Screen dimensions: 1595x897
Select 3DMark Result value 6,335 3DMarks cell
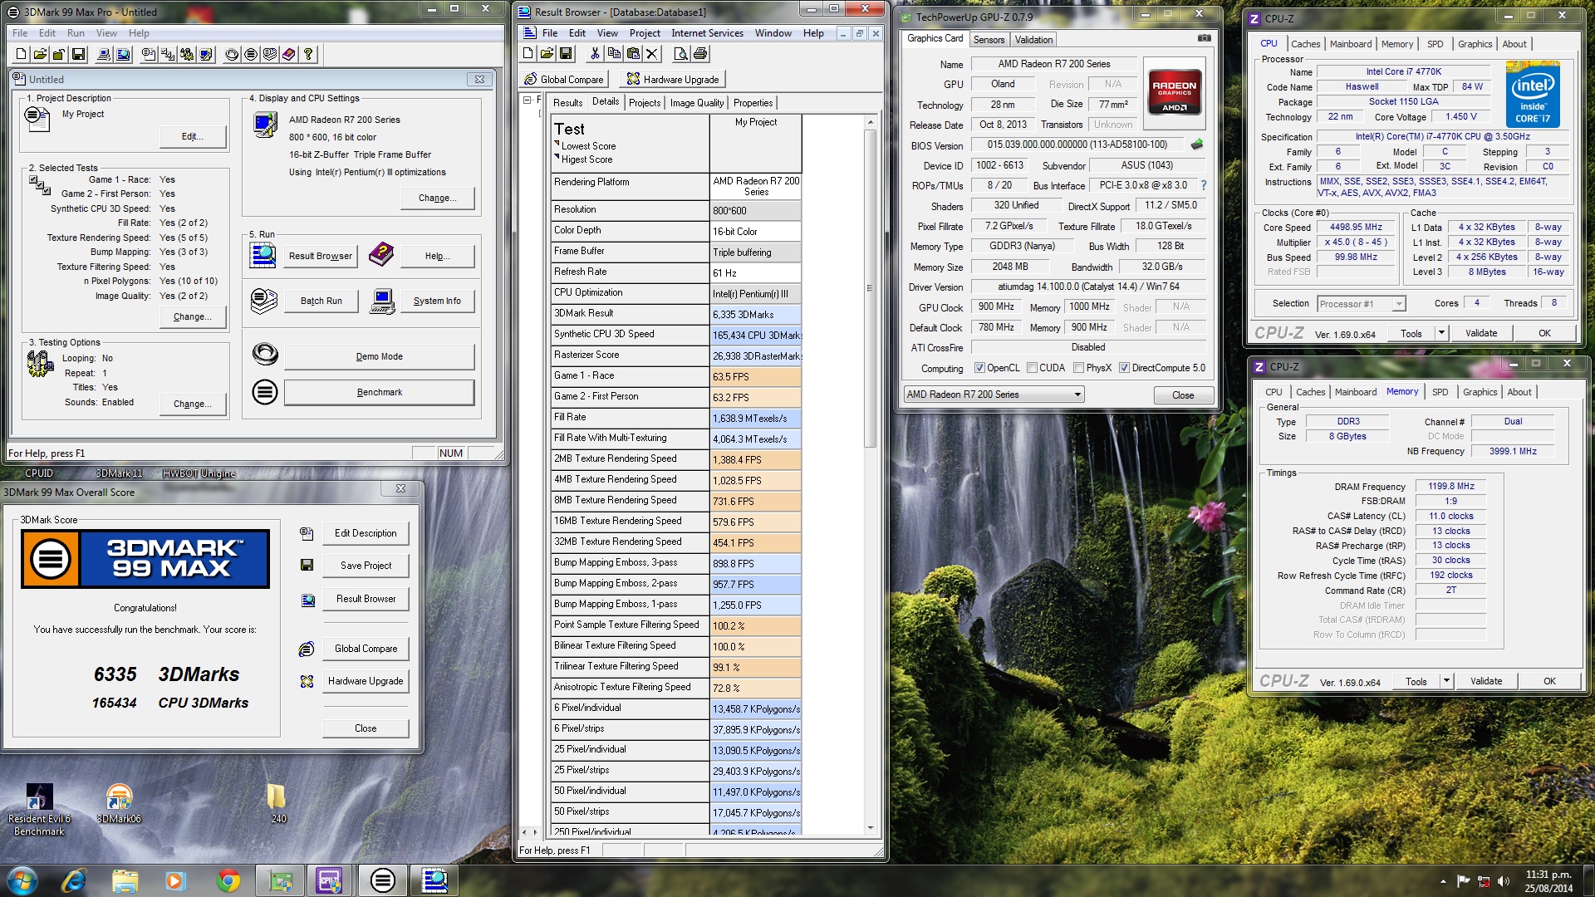pyautogui.click(x=756, y=315)
